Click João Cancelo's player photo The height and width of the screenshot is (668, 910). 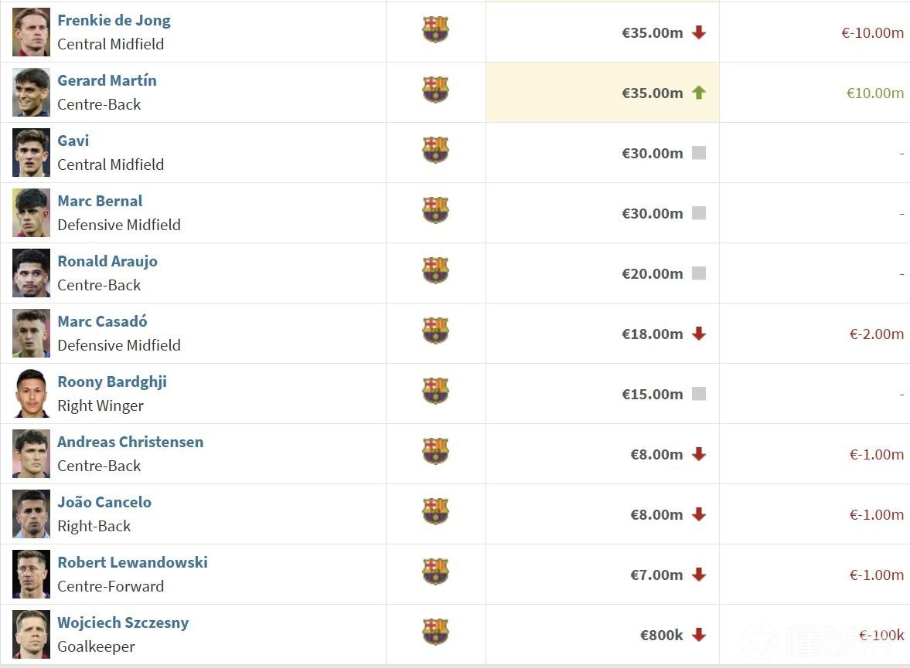(x=32, y=514)
